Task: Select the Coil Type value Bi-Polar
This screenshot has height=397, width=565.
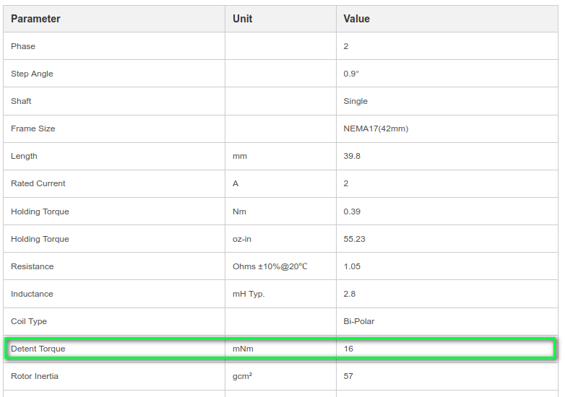Action: [x=359, y=321]
